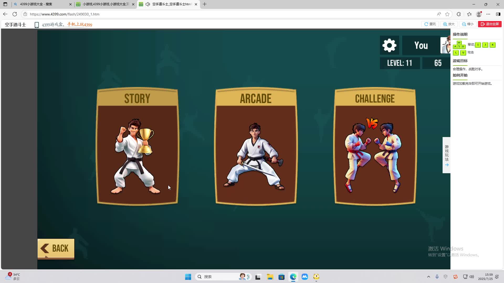Screen dimensions: 504x283
Task: Exit fullscreen via 退出全屏 button
Action: [x=490, y=24]
